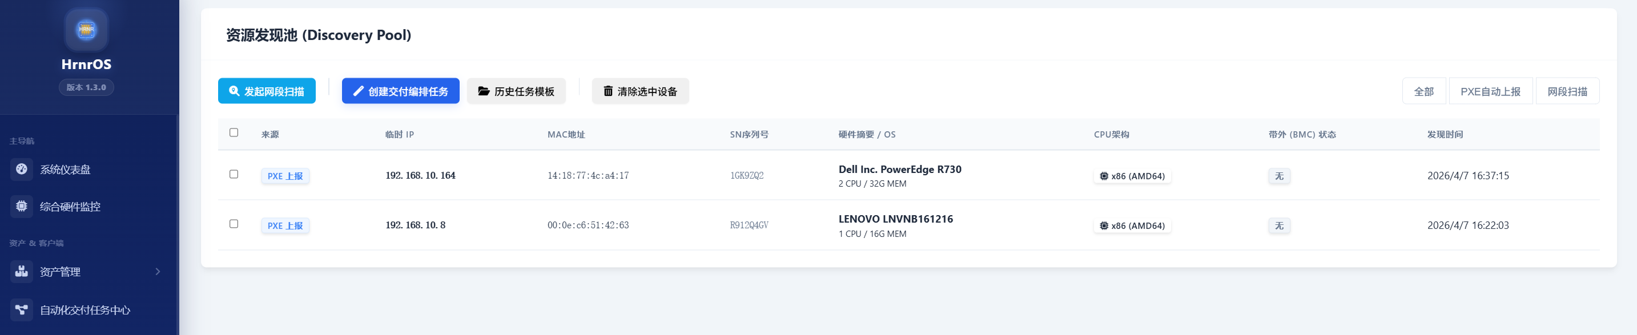Click 创建交付编排任务 button
Screen dimensions: 1637x335
click(400, 90)
